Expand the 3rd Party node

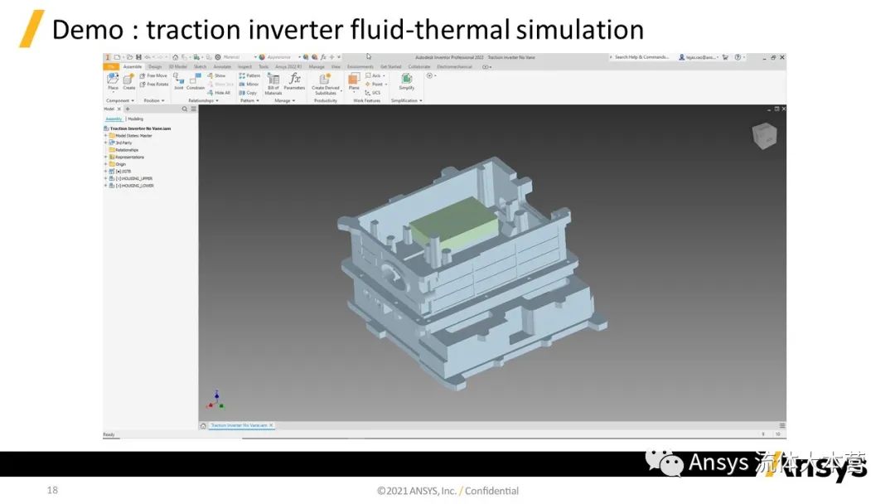tap(105, 143)
